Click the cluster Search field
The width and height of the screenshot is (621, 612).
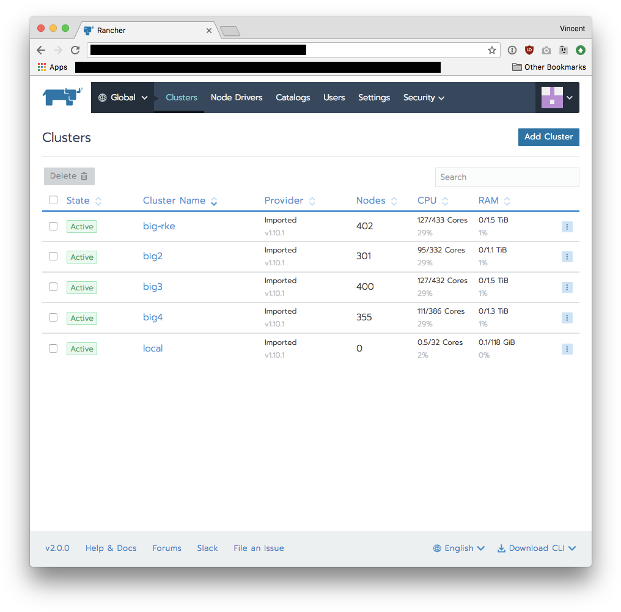(507, 177)
